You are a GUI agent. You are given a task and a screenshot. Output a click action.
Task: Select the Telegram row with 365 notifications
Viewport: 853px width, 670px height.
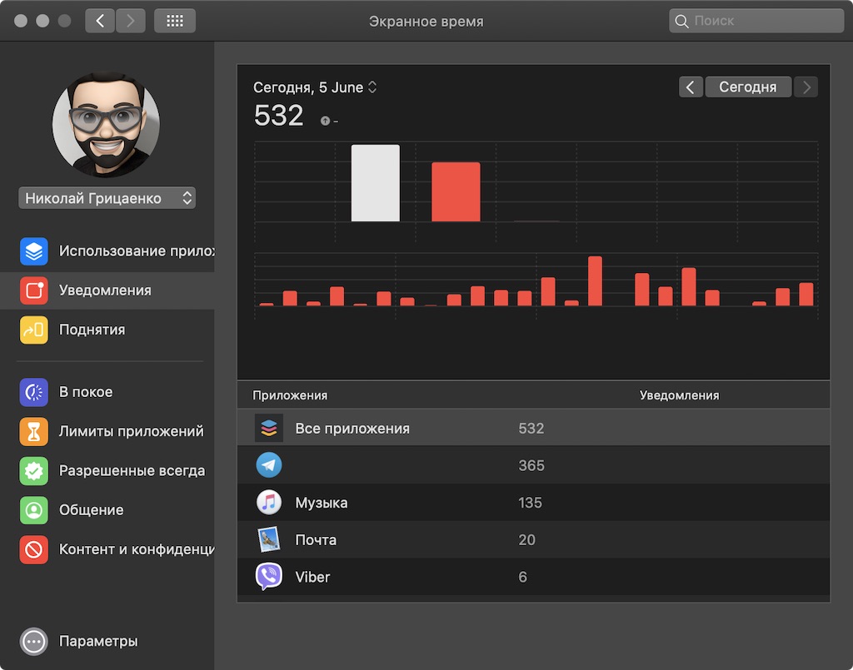(534, 465)
